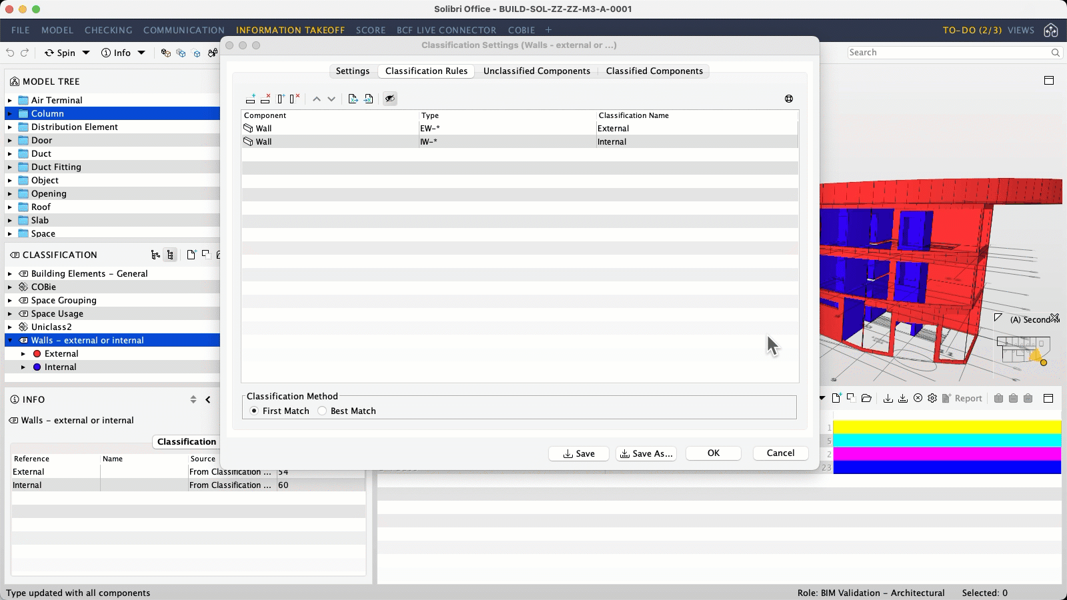Add a new classification rule row
Screen dimensions: 1067x600
[x=251, y=99]
